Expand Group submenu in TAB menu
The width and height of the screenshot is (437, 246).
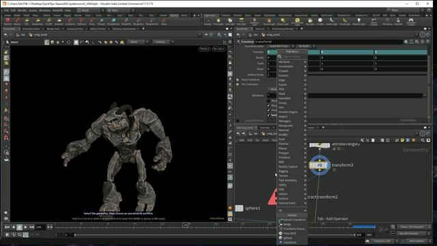point(292,103)
